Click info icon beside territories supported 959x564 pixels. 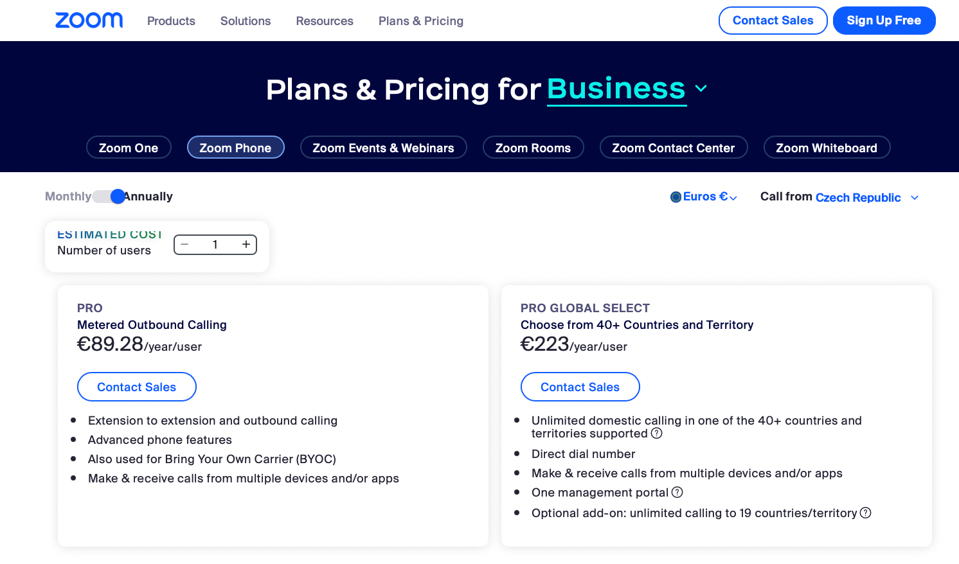[656, 434]
